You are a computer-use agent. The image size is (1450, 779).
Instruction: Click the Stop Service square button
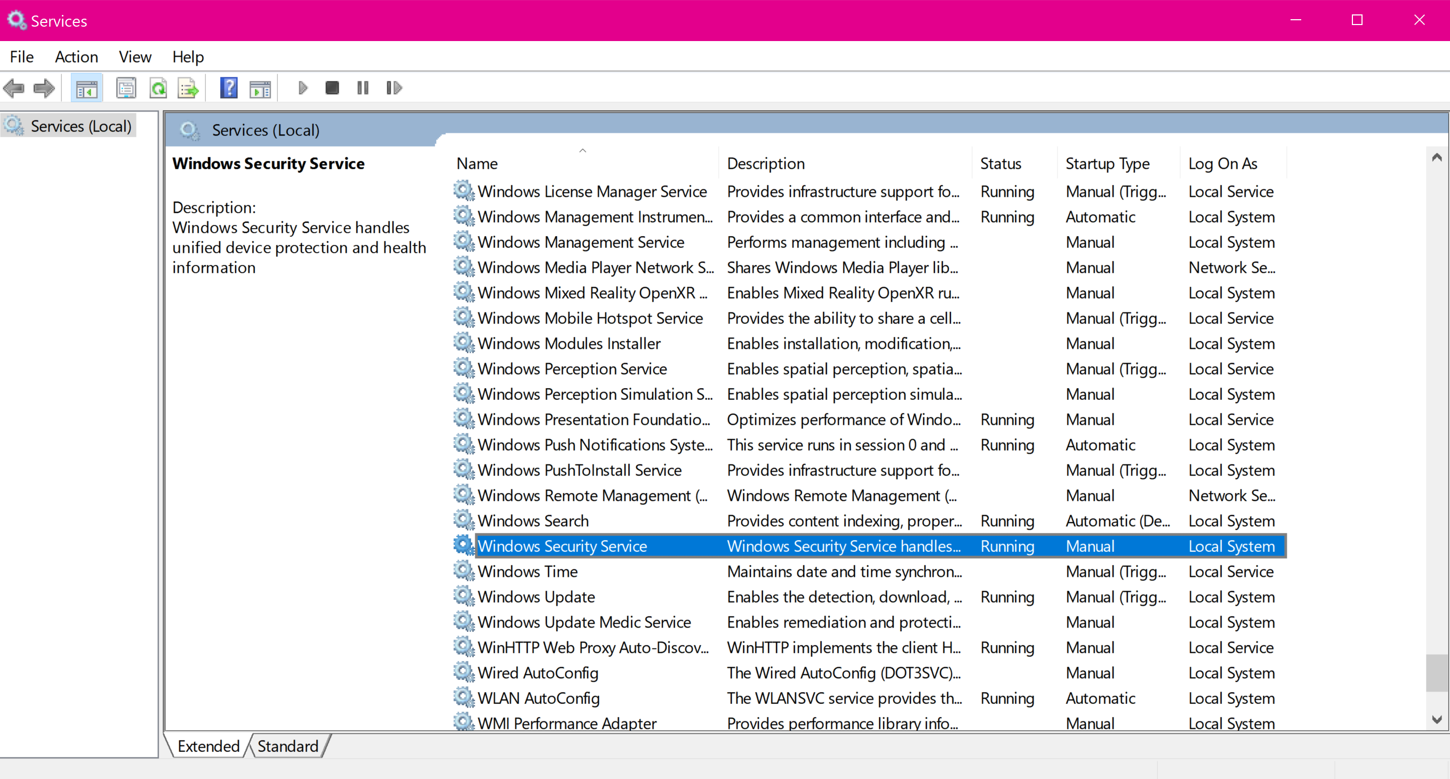[332, 87]
